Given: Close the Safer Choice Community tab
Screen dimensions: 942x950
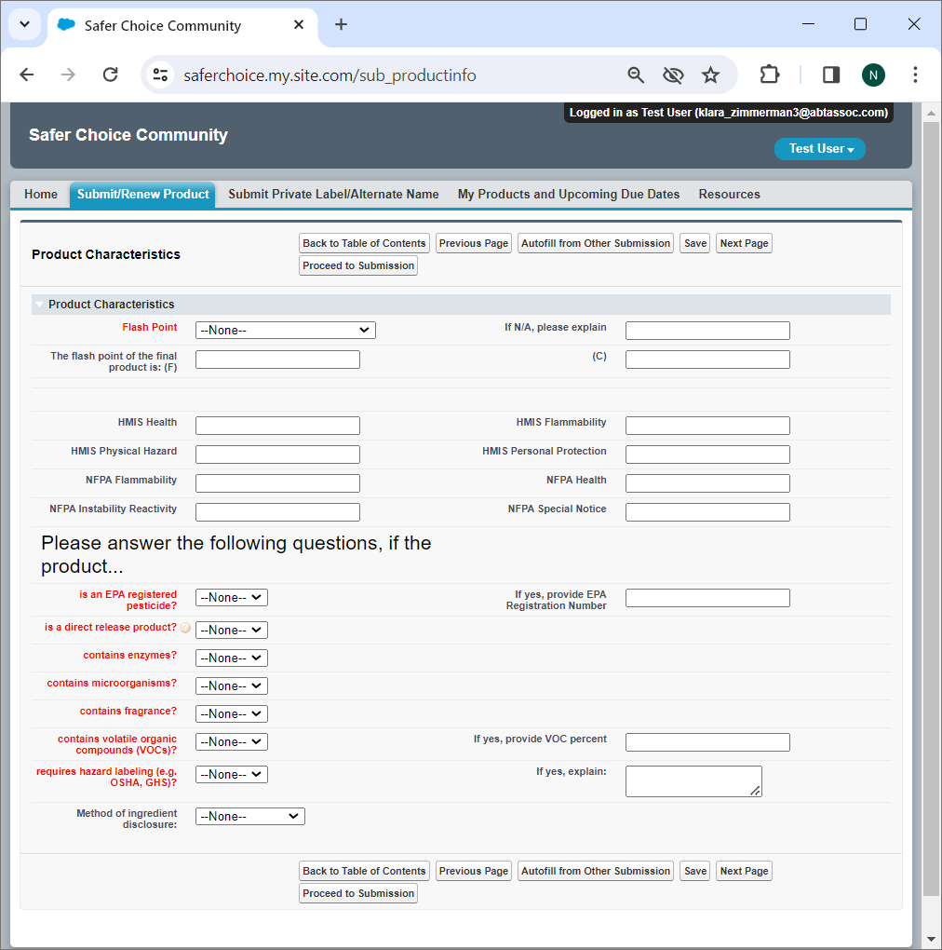Looking at the screenshot, I should [x=299, y=25].
